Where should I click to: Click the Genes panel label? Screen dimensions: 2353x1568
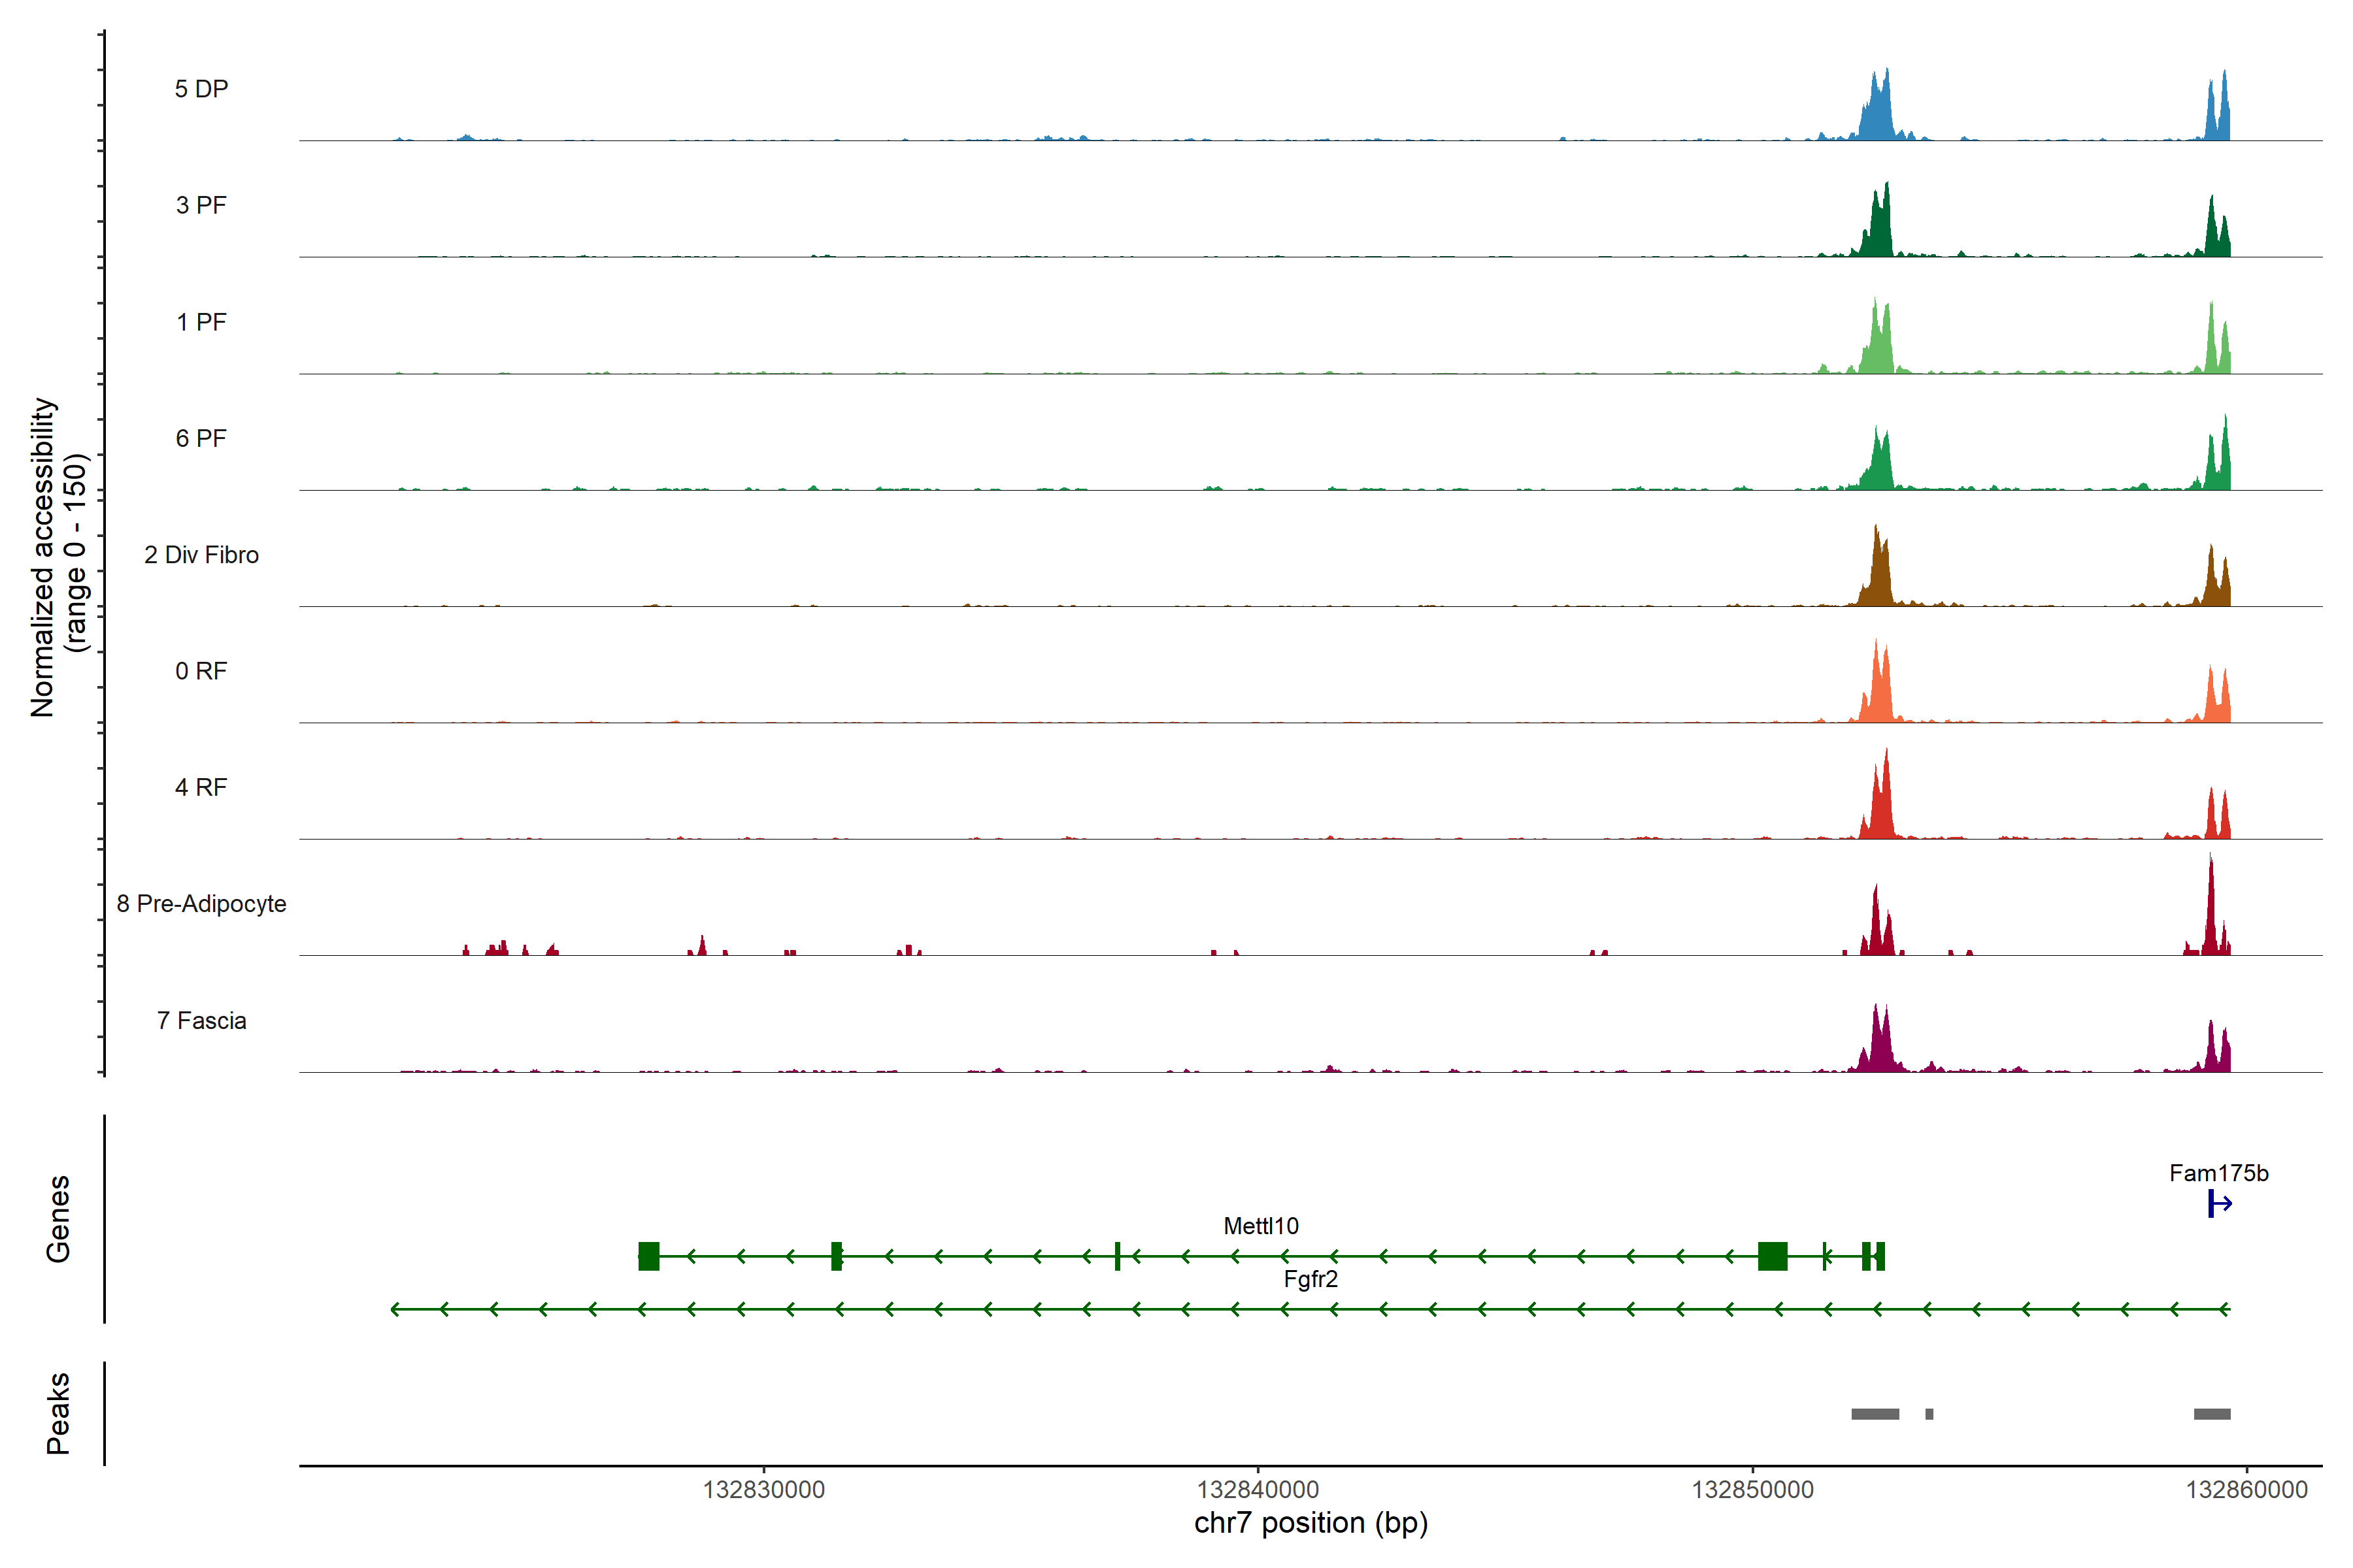click(x=58, y=1219)
